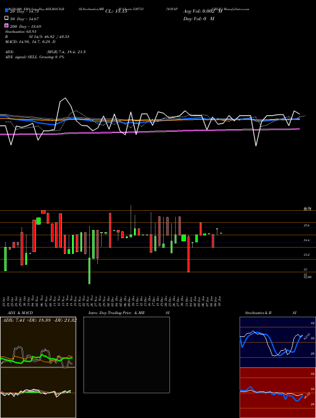
Task: Open the blue Stochastics chart panel
Action: (277, 342)
